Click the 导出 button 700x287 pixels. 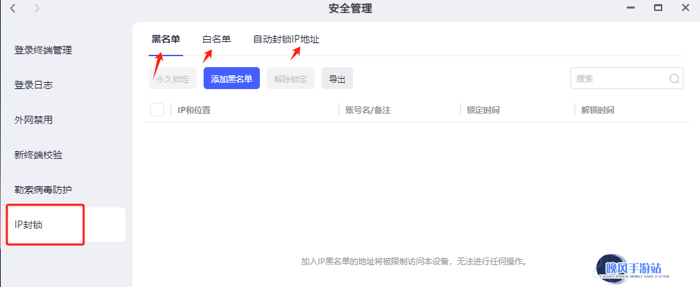[337, 79]
